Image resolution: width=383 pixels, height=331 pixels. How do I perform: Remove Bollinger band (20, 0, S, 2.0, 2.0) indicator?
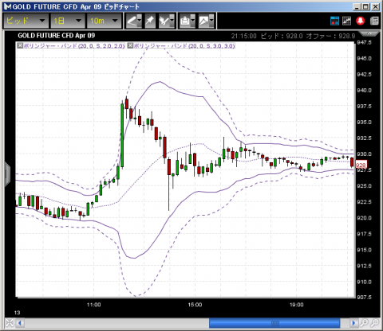tap(20, 46)
